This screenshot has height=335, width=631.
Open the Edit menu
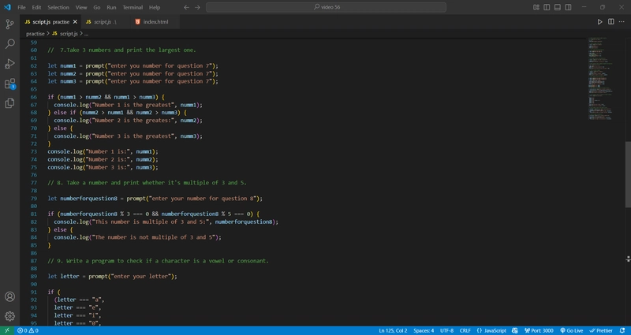tap(36, 7)
